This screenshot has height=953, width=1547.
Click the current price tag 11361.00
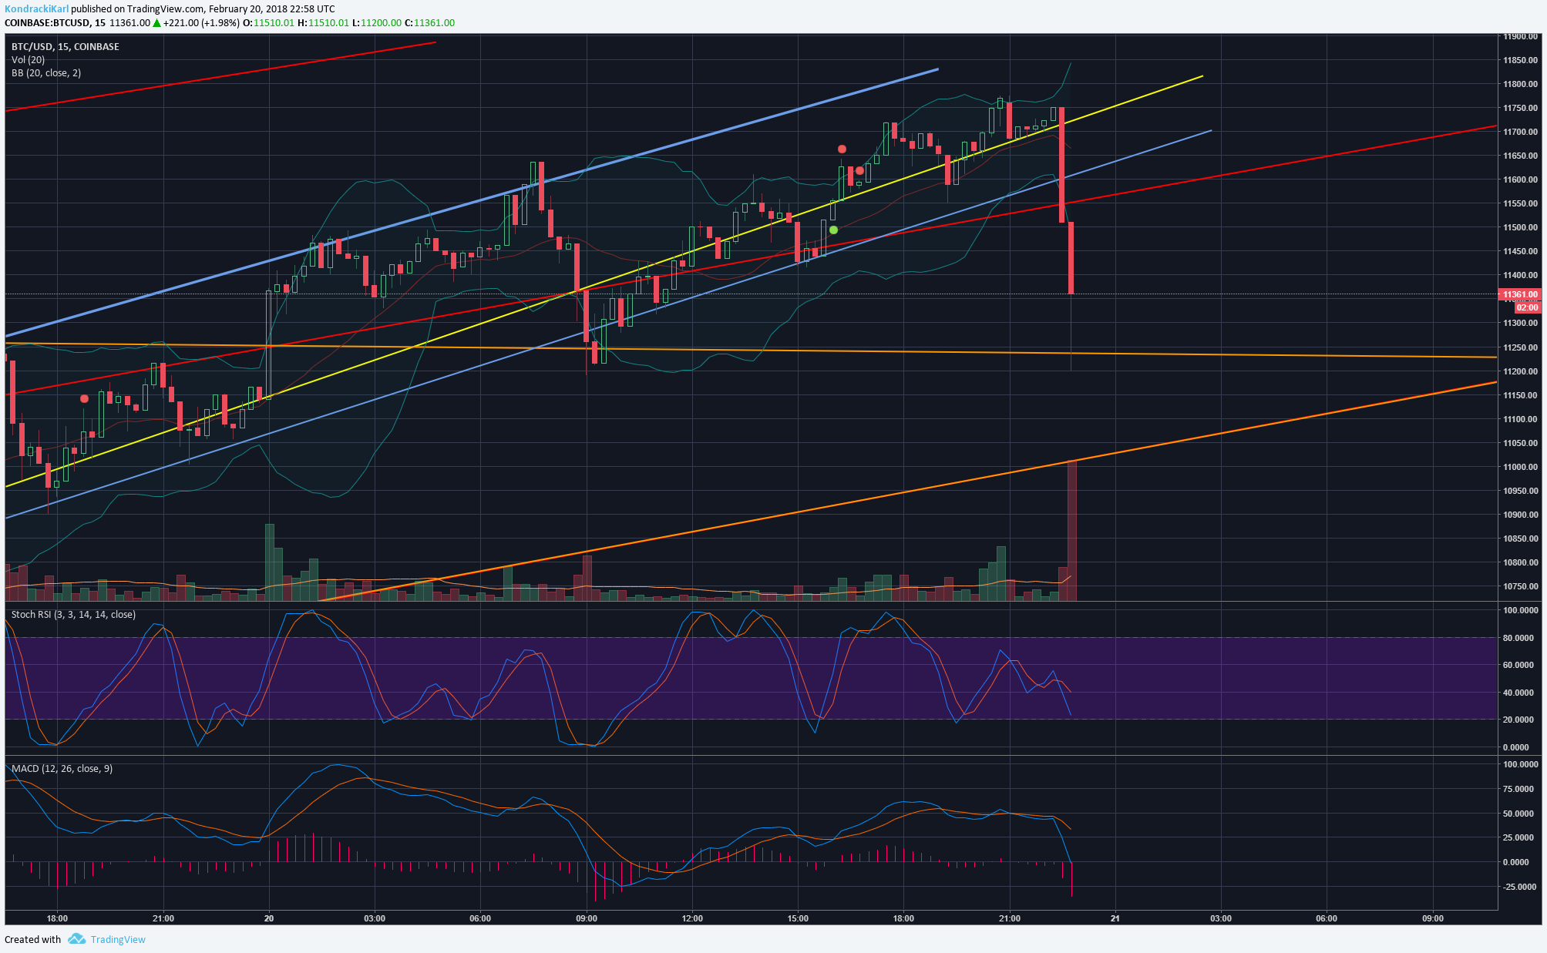[x=1519, y=294]
